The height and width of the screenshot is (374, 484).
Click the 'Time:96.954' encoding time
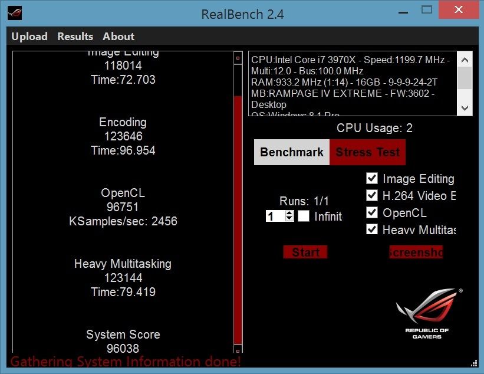pyautogui.click(x=123, y=150)
